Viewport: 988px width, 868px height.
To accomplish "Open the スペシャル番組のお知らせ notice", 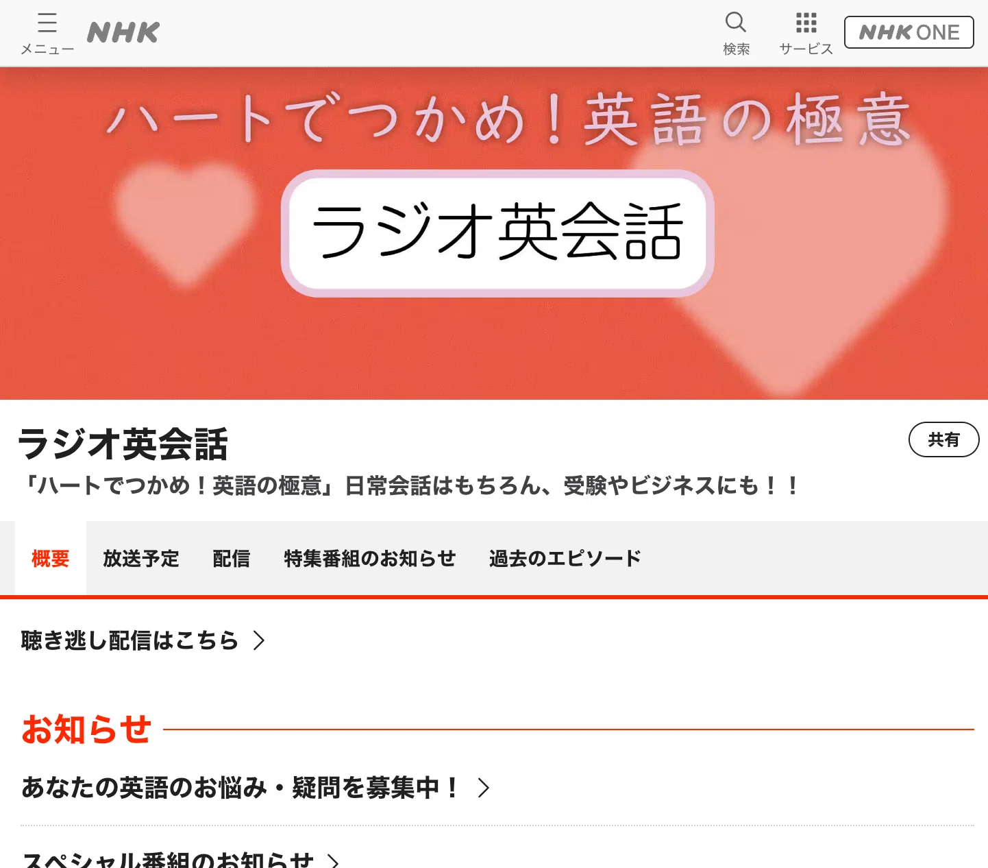I will [181, 859].
